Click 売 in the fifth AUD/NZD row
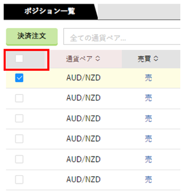Viewport: 185px width, 193px height. coord(148,159)
